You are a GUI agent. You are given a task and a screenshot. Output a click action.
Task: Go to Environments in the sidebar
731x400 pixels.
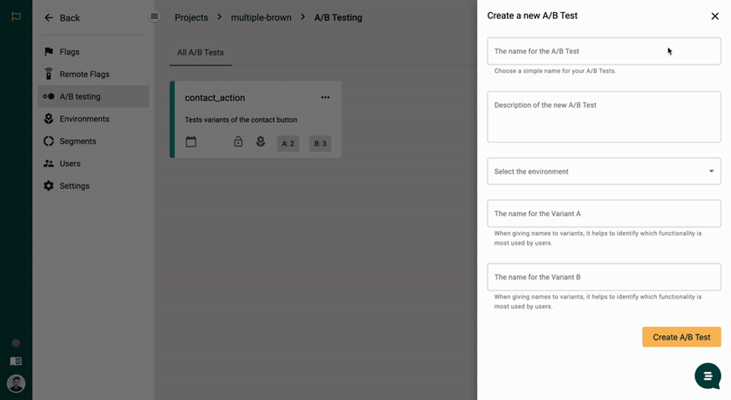pyautogui.click(x=93, y=119)
